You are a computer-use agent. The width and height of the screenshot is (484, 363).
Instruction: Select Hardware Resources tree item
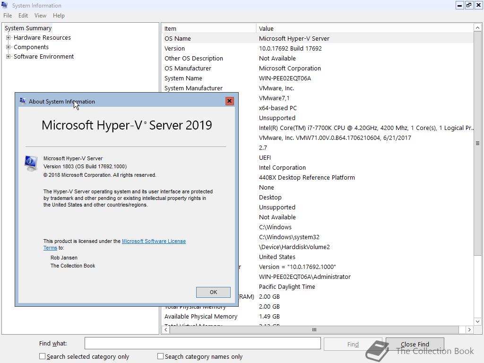pos(42,38)
